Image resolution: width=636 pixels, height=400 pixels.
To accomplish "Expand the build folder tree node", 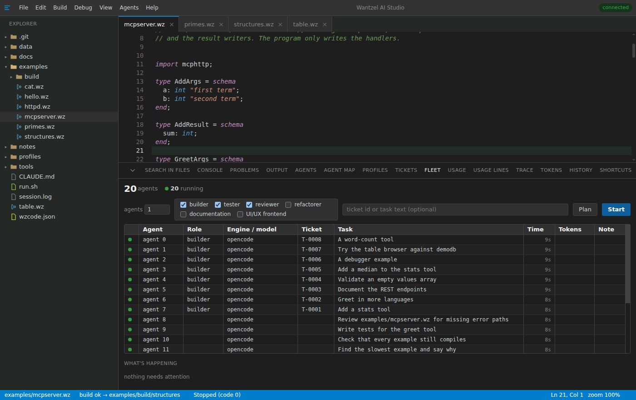I will 11,77.
